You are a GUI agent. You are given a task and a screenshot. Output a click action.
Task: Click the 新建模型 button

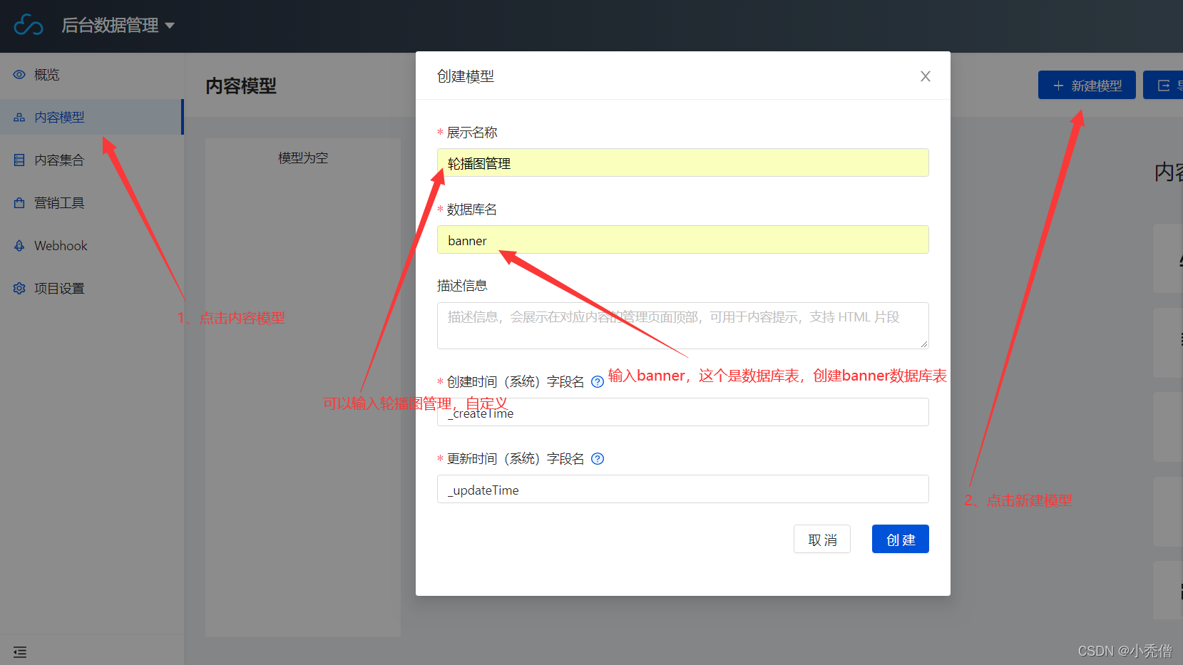tap(1087, 85)
